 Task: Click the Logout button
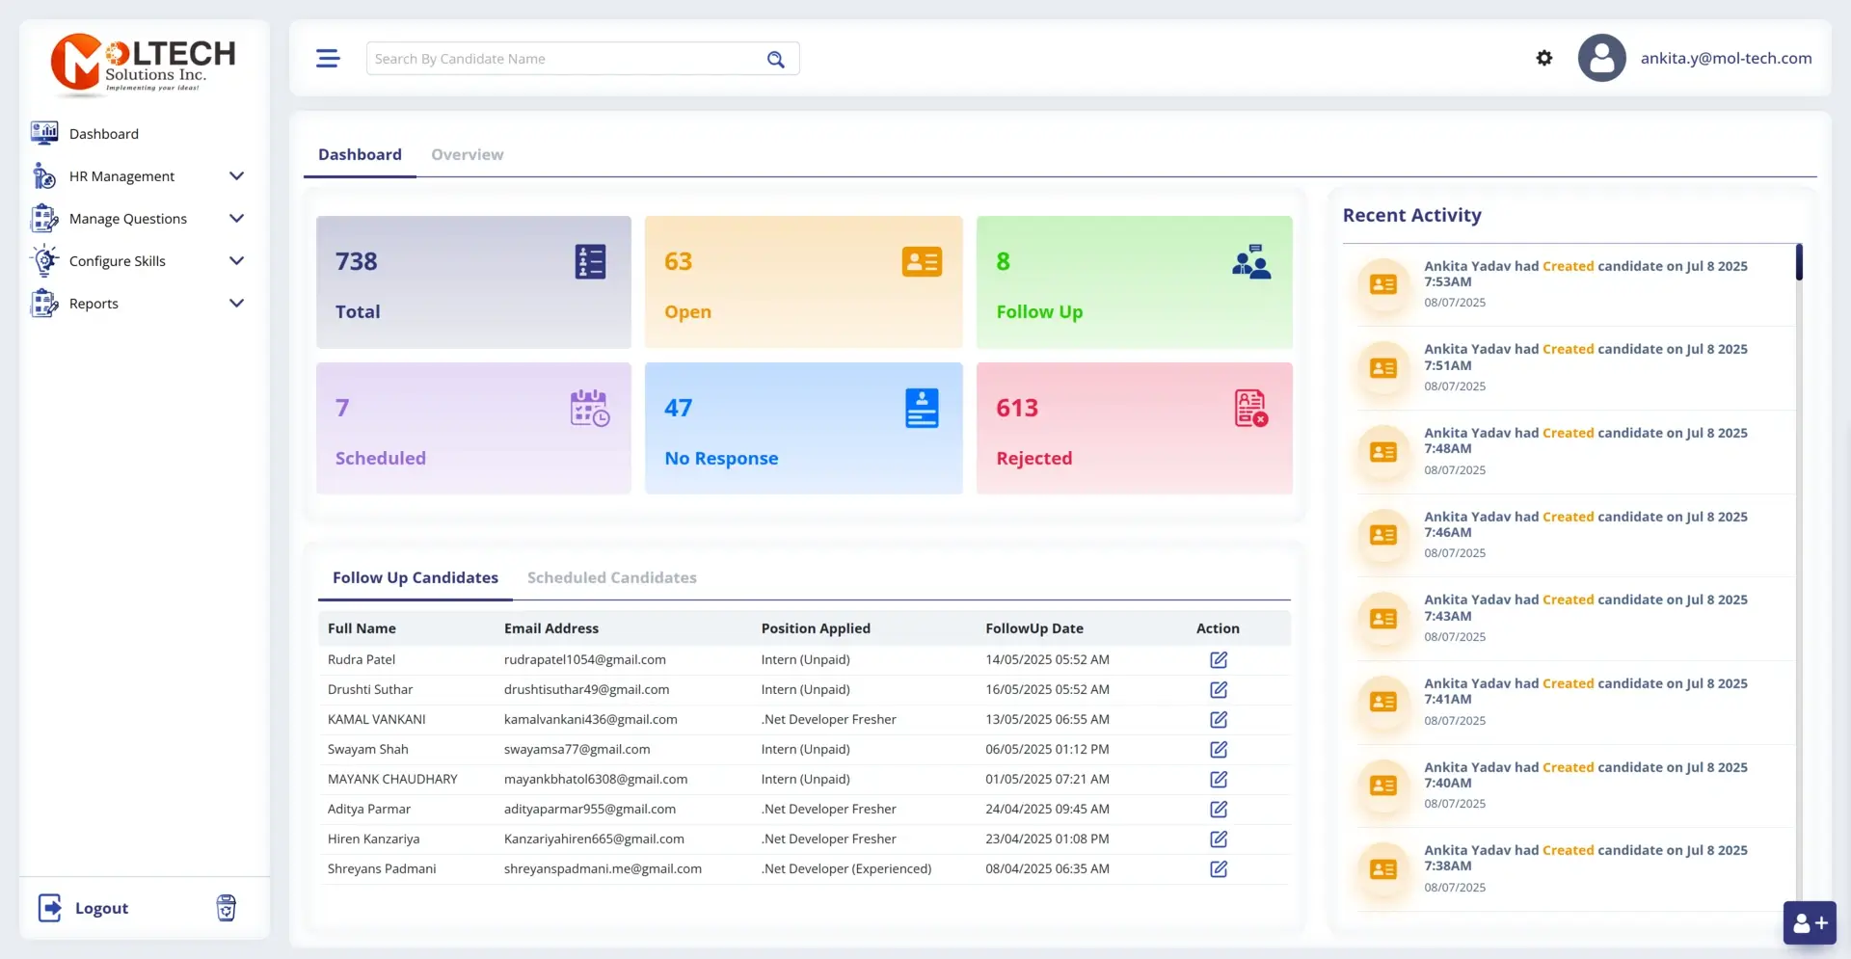pos(101,907)
